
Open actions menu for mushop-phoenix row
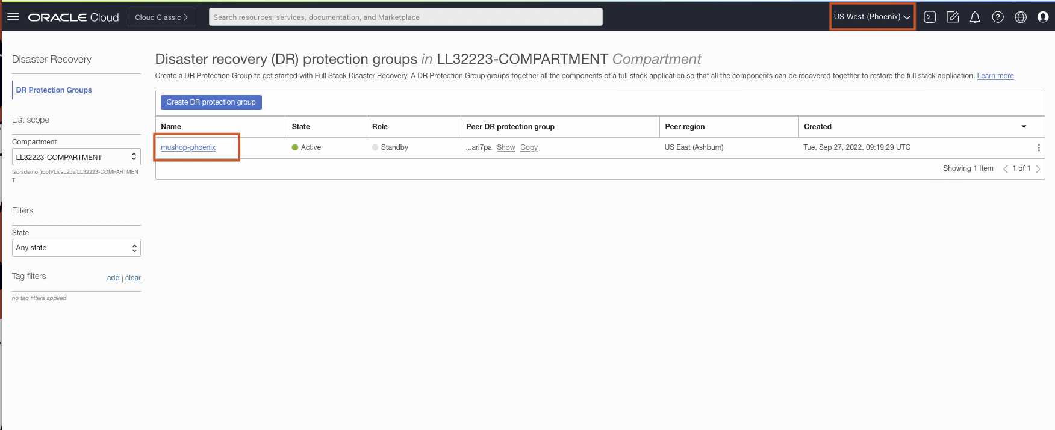click(1039, 148)
